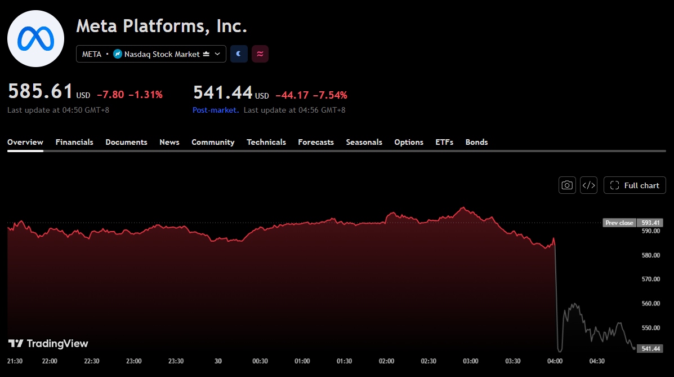Screen dimensions: 674x377
Task: Click the 541.44 current price marker
Action: (x=650, y=348)
